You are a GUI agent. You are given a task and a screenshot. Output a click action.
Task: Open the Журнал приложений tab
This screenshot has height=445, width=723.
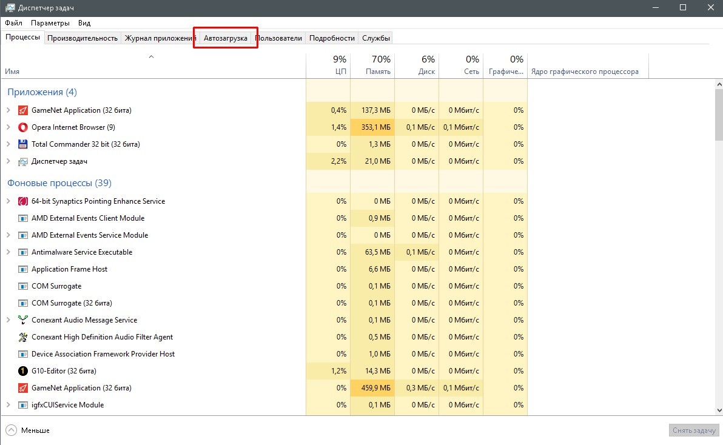click(x=160, y=38)
